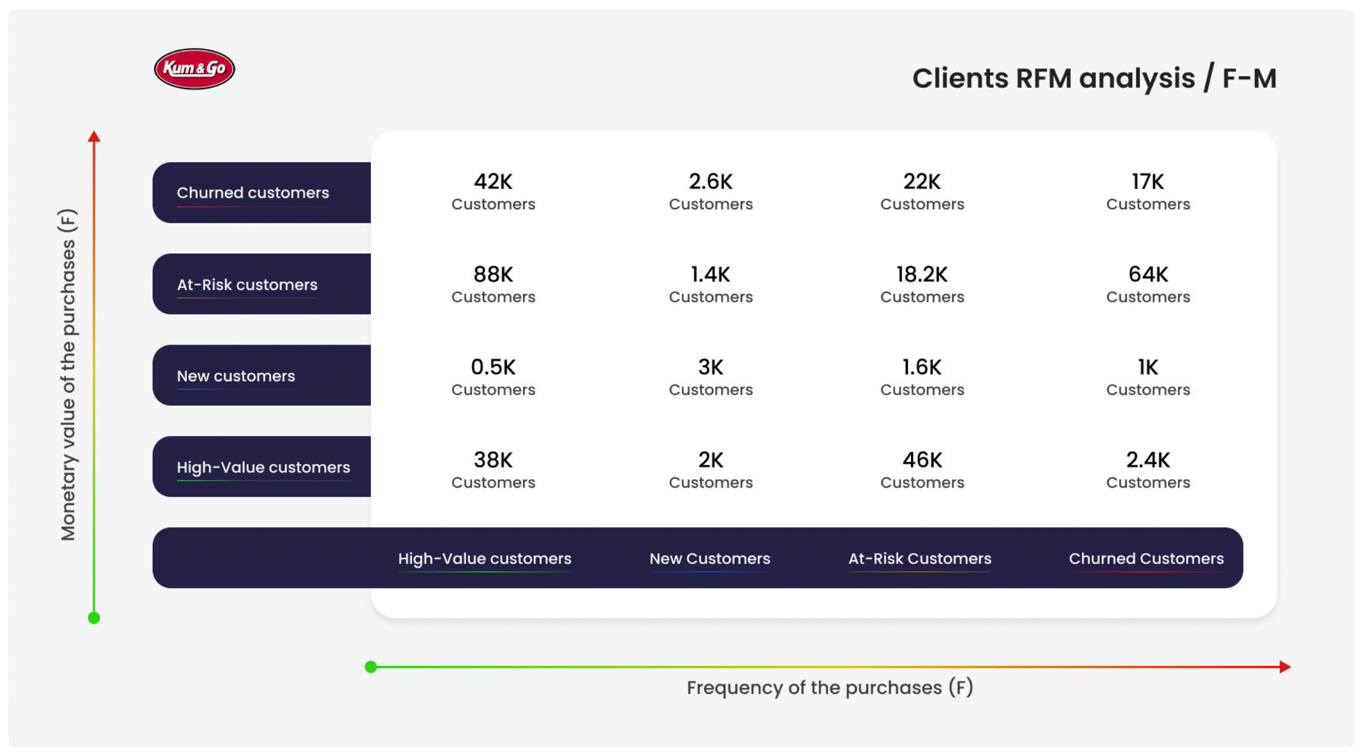This screenshot has width=1360, height=754.
Task: Click the red arrowhead on frequency axis
Action: point(1284,666)
